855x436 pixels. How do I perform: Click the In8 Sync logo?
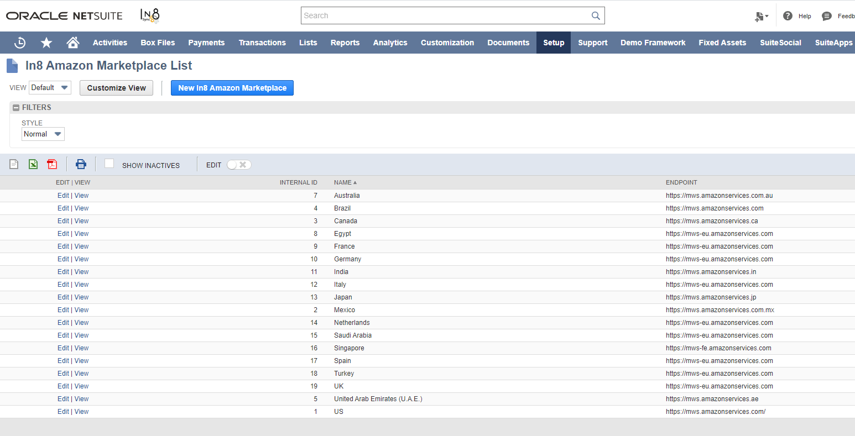150,15
